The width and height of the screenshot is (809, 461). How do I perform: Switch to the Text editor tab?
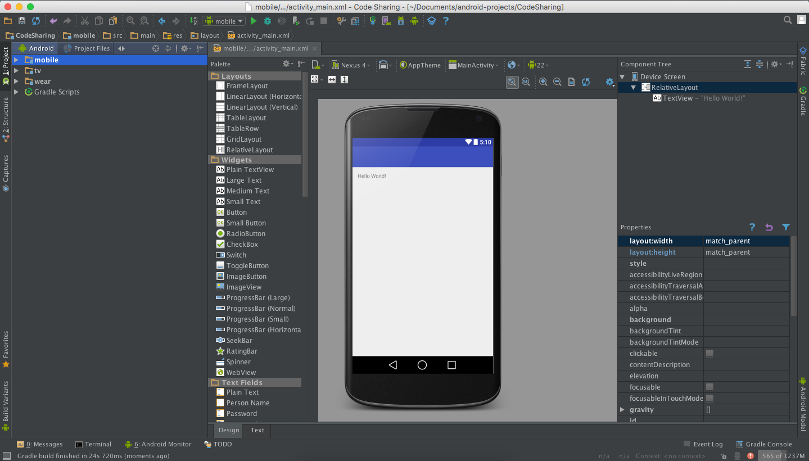(x=257, y=430)
